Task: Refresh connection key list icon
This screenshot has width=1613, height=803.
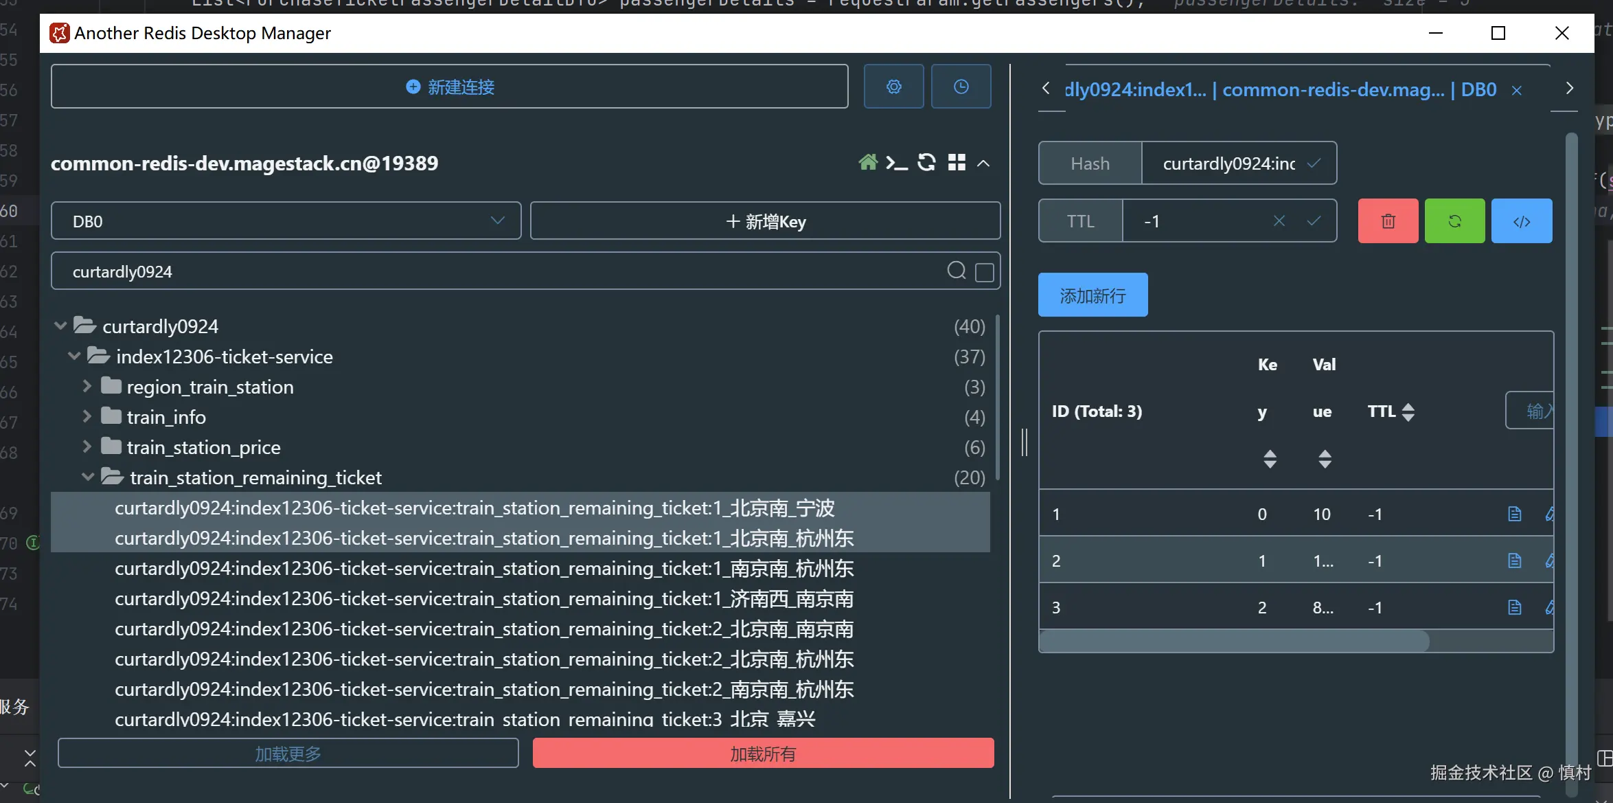Action: (x=926, y=163)
